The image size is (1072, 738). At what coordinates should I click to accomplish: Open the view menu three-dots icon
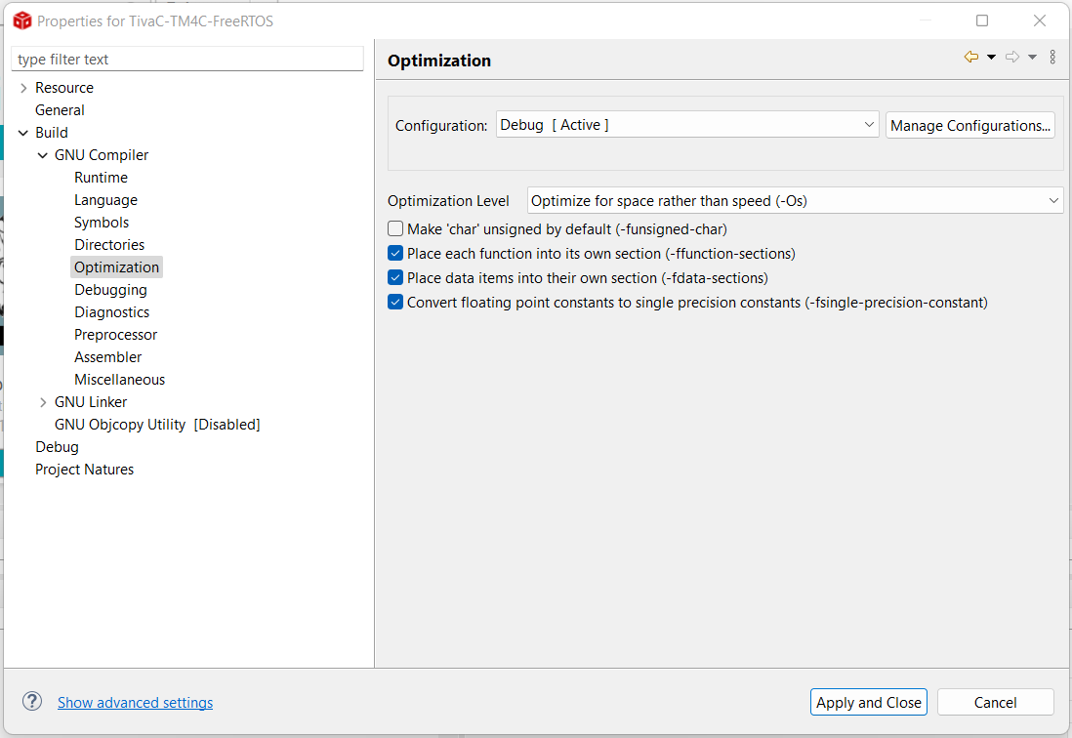pos(1052,57)
